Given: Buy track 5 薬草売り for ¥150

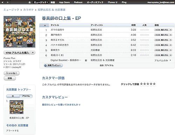Looking at the screenshot, I should coord(161,50).
